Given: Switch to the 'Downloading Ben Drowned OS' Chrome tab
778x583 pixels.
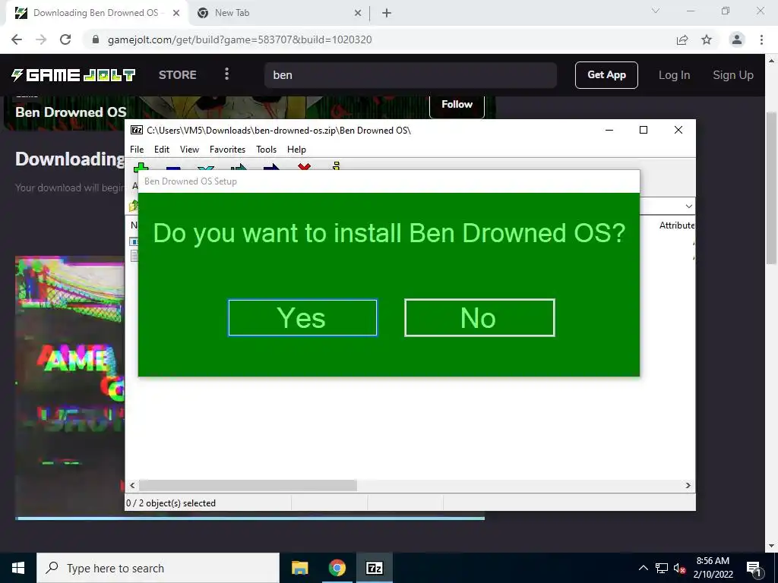Looking at the screenshot, I should pos(96,13).
